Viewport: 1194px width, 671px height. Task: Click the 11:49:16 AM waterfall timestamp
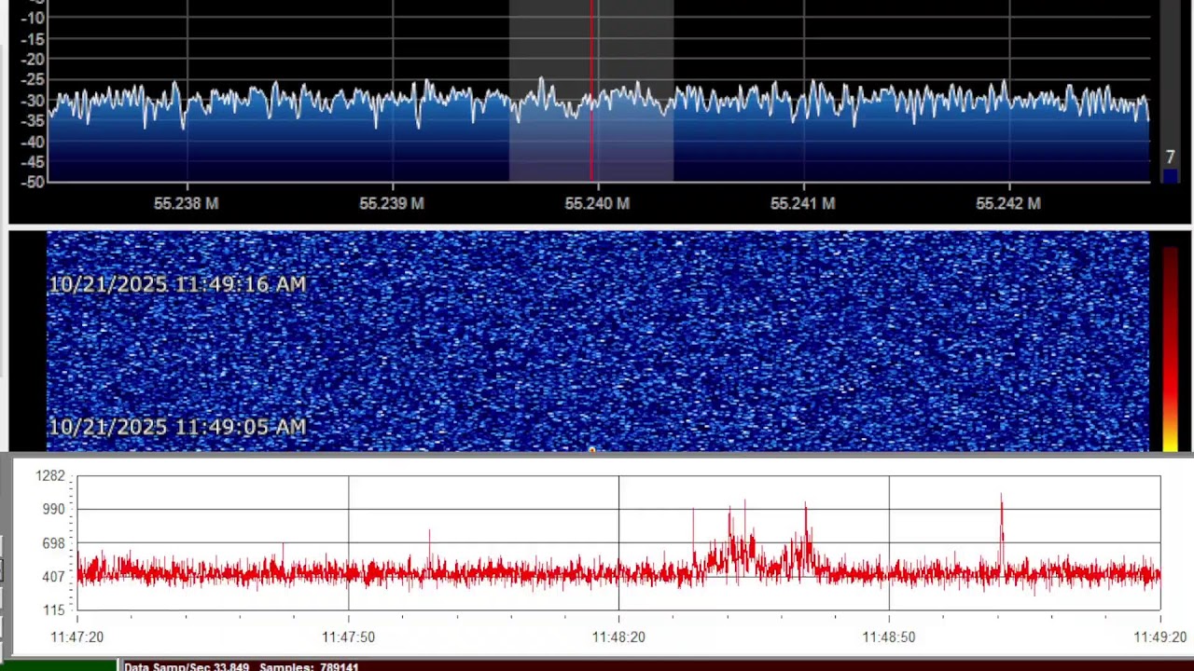177,284
